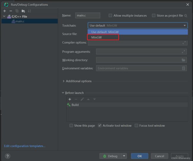Edit the before launch task

tap(82, 99)
